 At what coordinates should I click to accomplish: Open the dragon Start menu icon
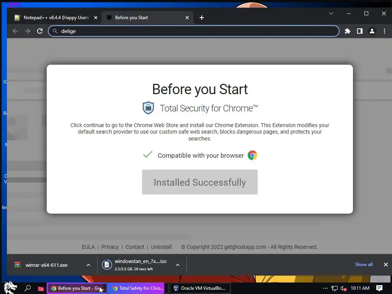(10, 287)
